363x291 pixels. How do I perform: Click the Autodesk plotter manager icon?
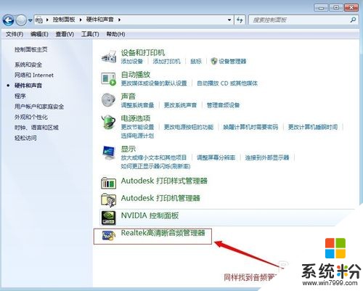[x=108, y=200]
